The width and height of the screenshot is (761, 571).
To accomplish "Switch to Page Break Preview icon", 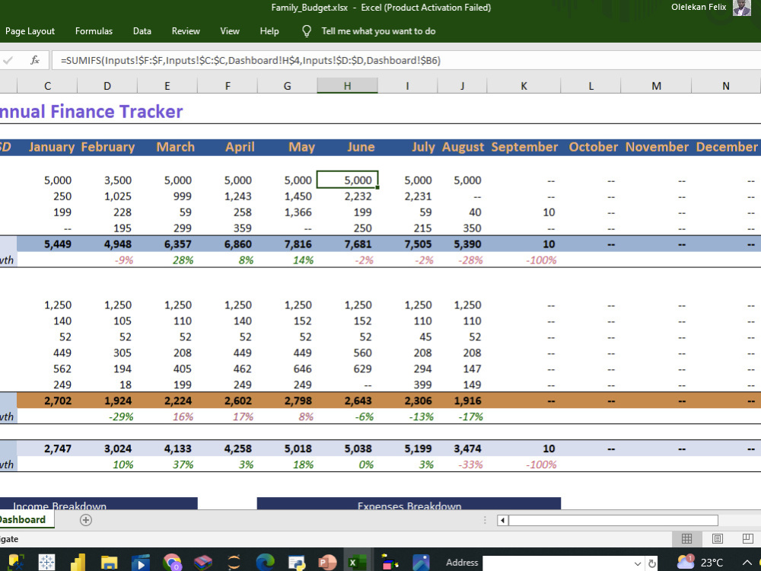I will tap(748, 538).
